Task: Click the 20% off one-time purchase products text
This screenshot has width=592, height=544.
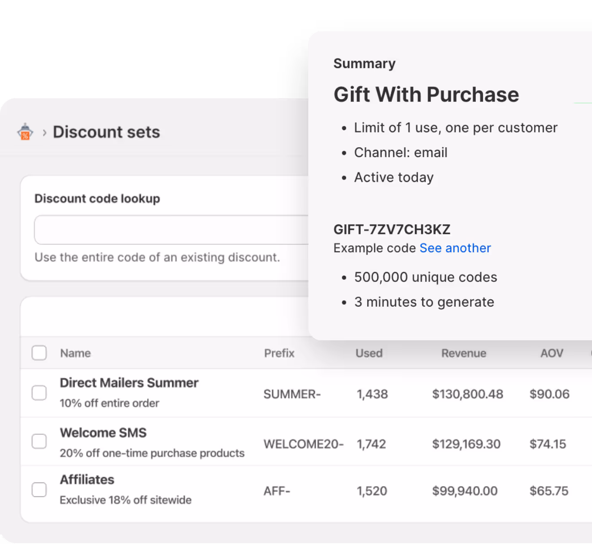Action: [x=152, y=453]
